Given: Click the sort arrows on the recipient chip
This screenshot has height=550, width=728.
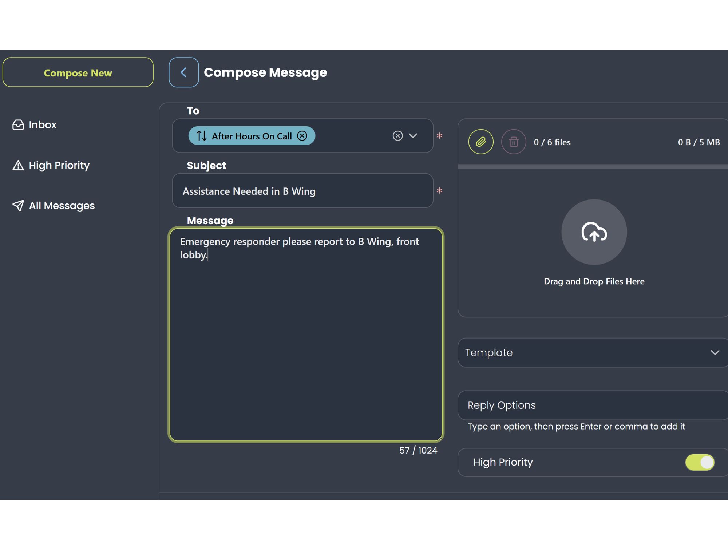Looking at the screenshot, I should coord(201,136).
